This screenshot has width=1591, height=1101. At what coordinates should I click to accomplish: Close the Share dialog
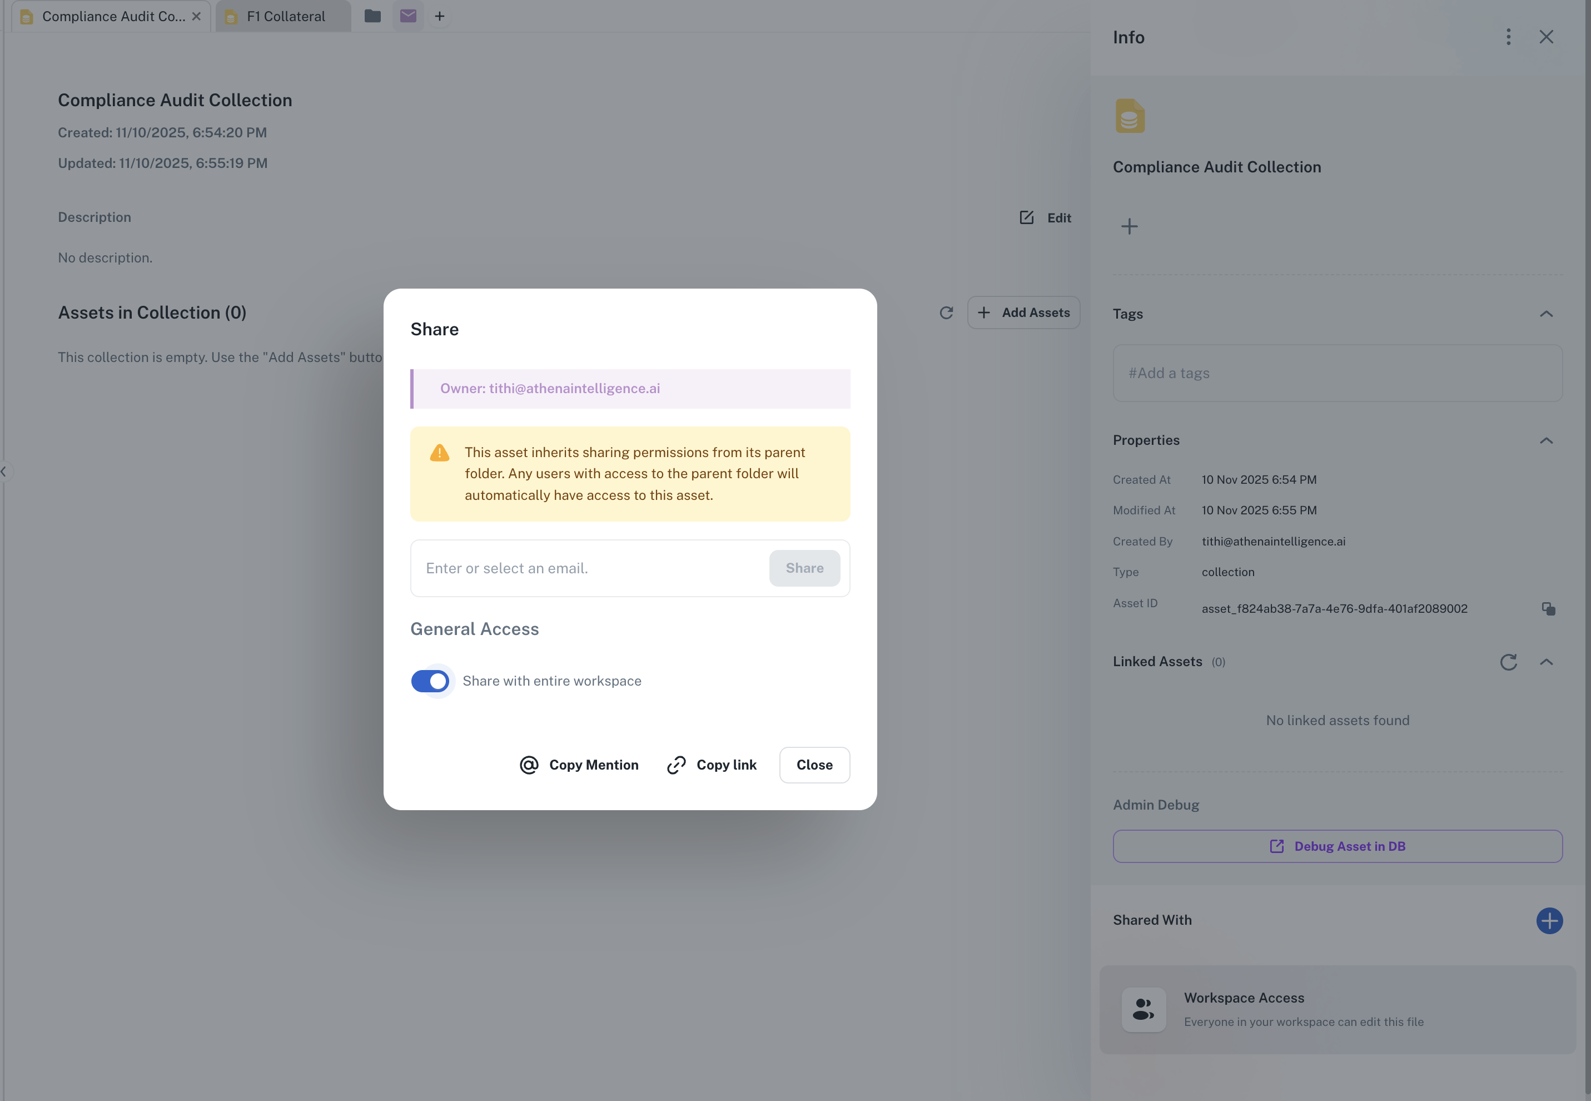814,765
